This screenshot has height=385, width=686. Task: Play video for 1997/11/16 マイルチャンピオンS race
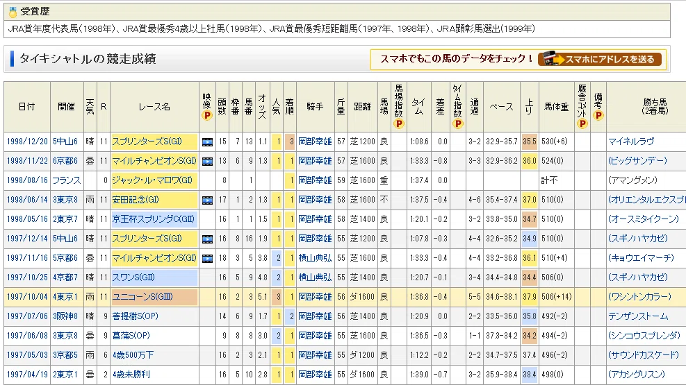(x=207, y=259)
